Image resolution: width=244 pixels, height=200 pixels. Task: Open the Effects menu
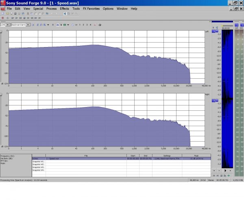pyautogui.click(x=64, y=9)
